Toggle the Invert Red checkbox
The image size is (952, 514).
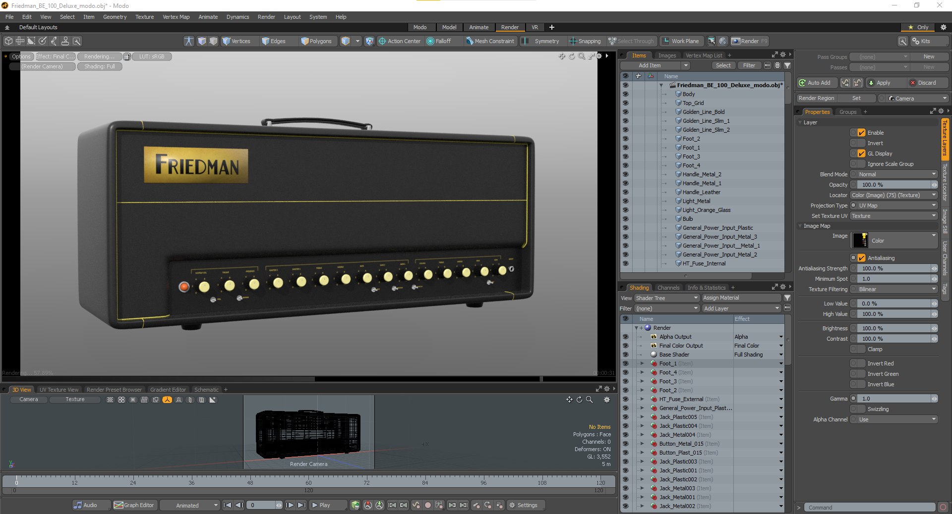(862, 363)
